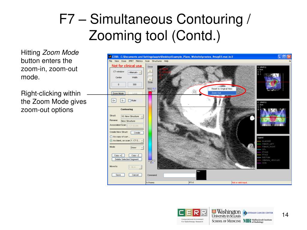The width and height of the screenshot is (307, 230).
Task: Click SEMINAL_VESICLES in the Legend
Action: point(271,160)
